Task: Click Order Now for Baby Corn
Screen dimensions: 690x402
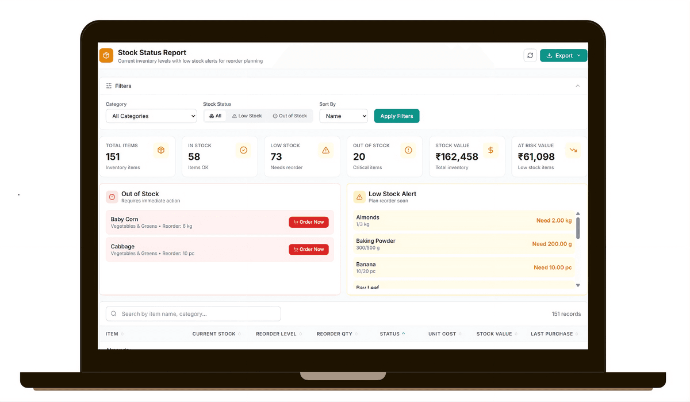Action: click(x=309, y=222)
